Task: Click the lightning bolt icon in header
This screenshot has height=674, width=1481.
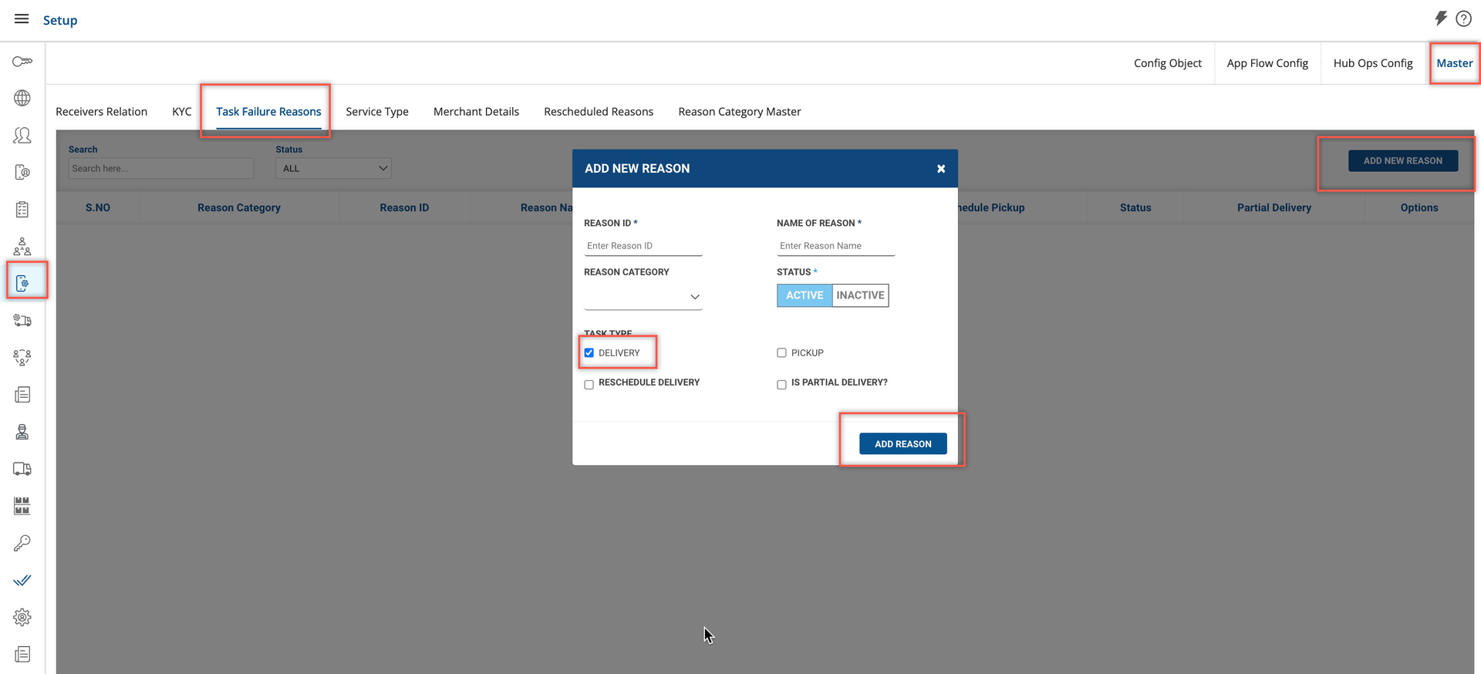Action: pos(1440,19)
